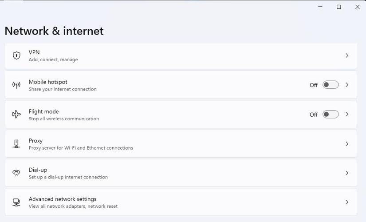The width and height of the screenshot is (366, 222).
Task: Open Flight mode details via chevron arrow
Action: tap(347, 115)
